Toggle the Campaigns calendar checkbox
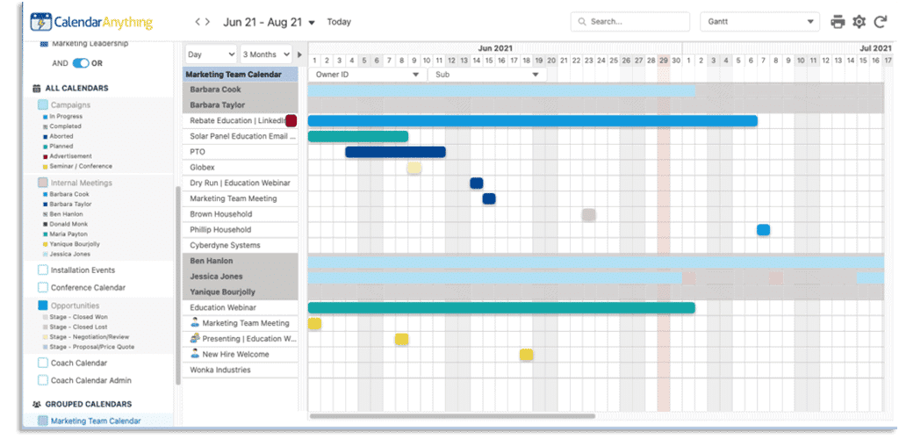This screenshot has width=899, height=439. (43, 104)
